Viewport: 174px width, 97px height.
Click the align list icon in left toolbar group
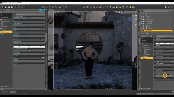point(66,7)
